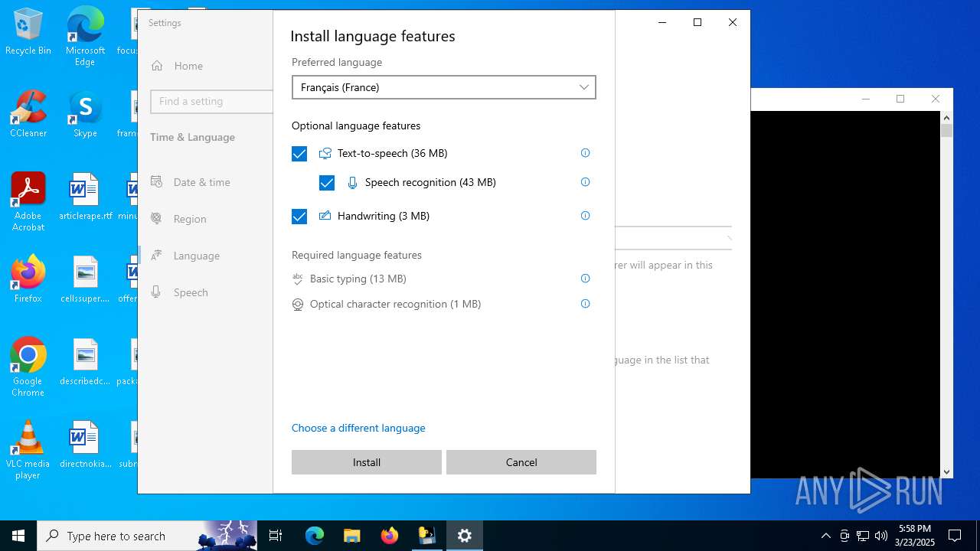
Task: Select the Recycle Bin desktop icon
Action: (x=28, y=32)
